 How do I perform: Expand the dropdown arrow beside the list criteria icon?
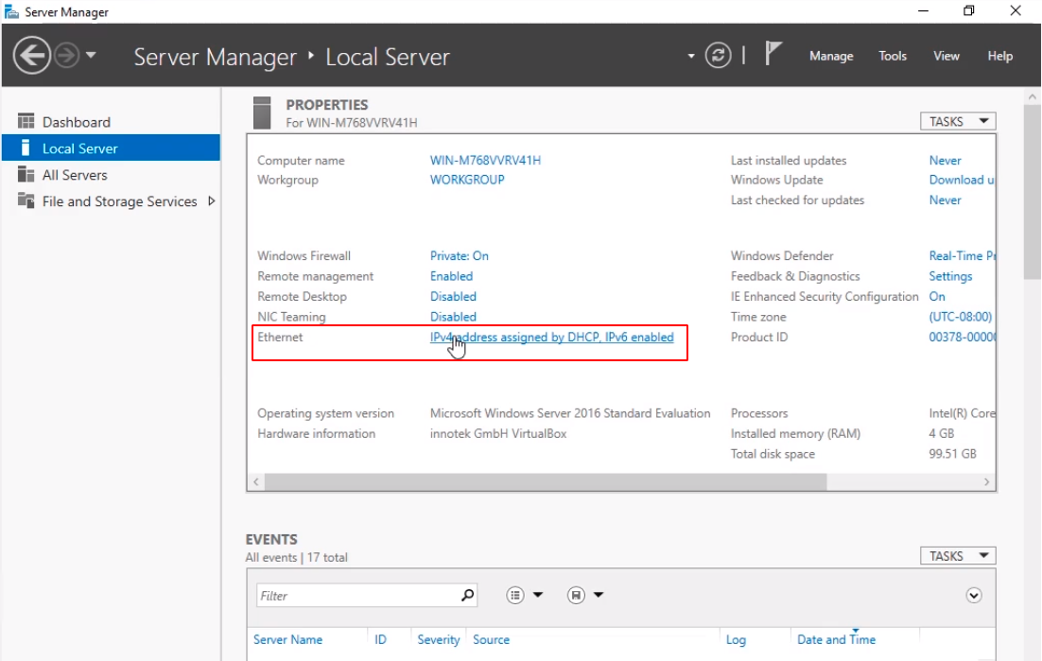click(538, 595)
